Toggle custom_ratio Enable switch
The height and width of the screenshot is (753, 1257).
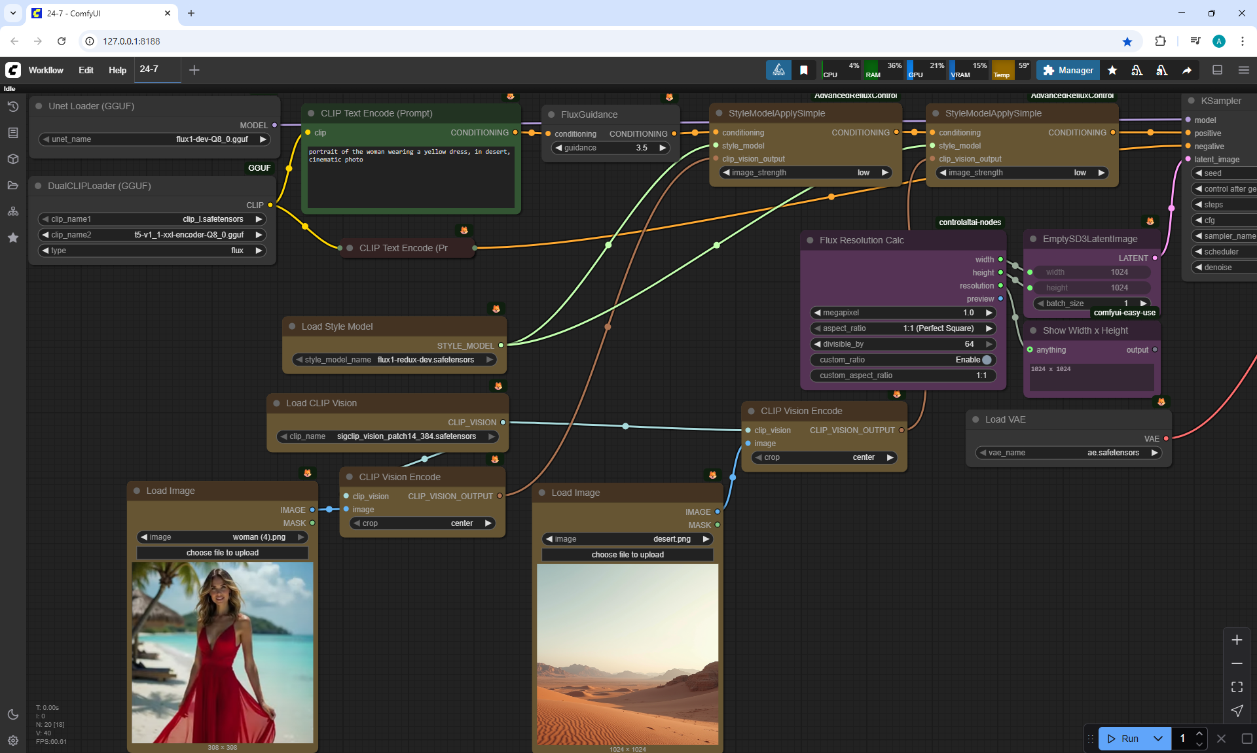987,360
